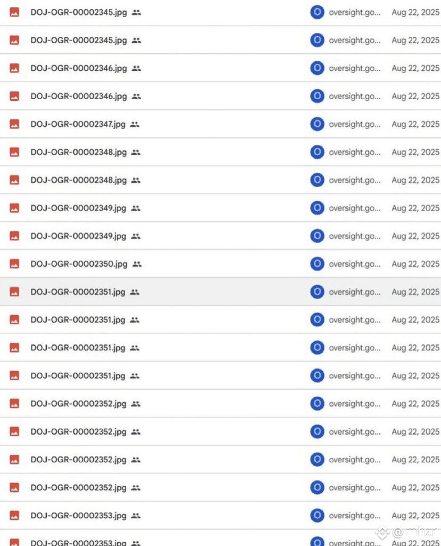Click the owner avatar on the DOJ-OGR-00002350.jpg row

(317, 264)
